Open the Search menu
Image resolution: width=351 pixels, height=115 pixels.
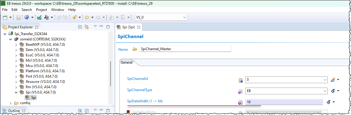click(x=27, y=10)
